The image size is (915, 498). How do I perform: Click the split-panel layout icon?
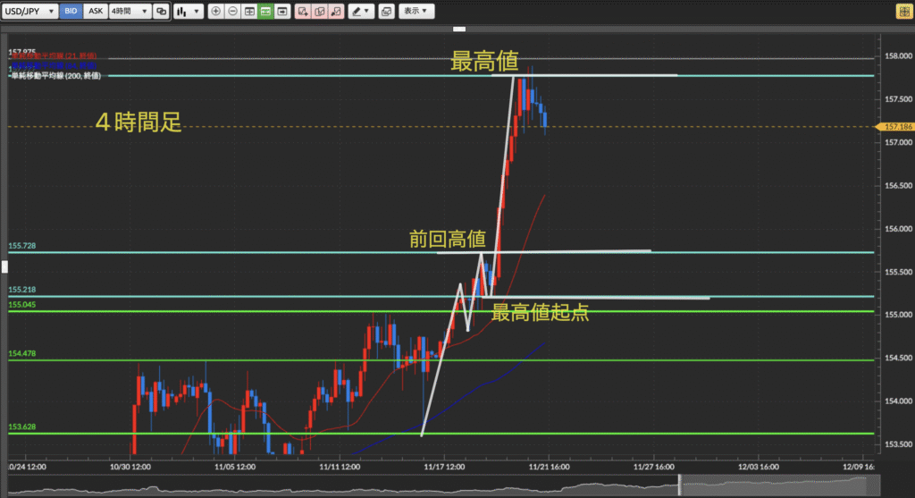click(249, 12)
